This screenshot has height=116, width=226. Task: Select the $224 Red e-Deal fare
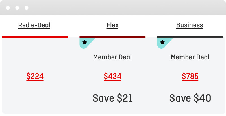click(x=35, y=76)
